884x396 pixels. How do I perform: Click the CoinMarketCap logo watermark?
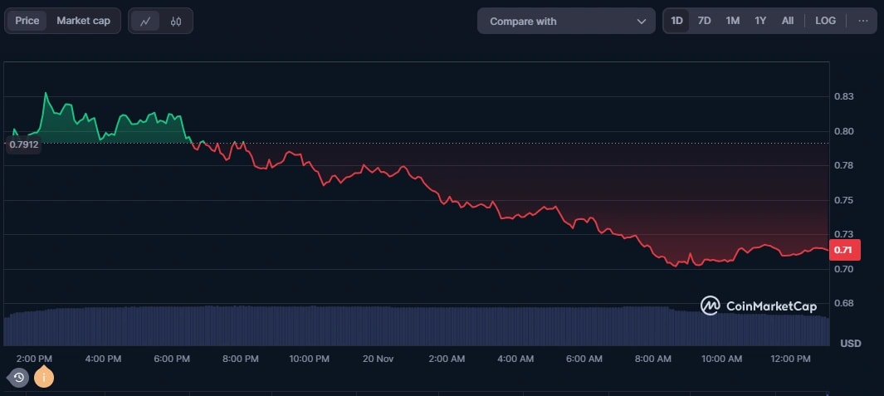coord(759,306)
